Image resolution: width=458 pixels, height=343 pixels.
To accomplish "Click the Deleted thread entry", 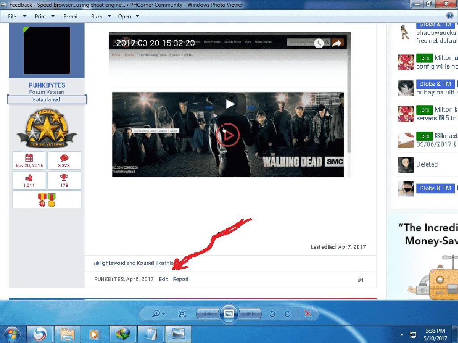I will point(427,164).
